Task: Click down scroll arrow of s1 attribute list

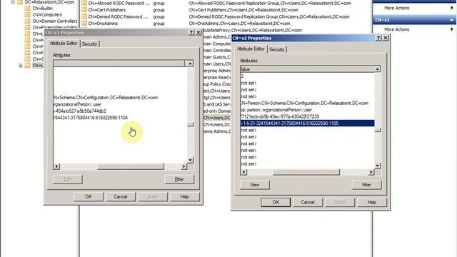Action: [x=190, y=160]
